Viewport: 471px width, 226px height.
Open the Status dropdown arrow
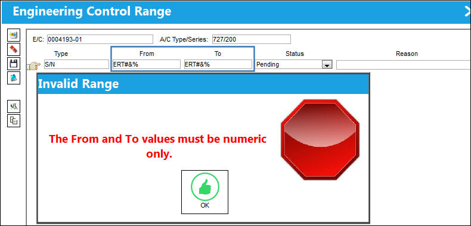pos(327,64)
